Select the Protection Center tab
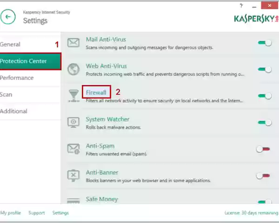The height and width of the screenshot is (223, 279). tap(30, 61)
